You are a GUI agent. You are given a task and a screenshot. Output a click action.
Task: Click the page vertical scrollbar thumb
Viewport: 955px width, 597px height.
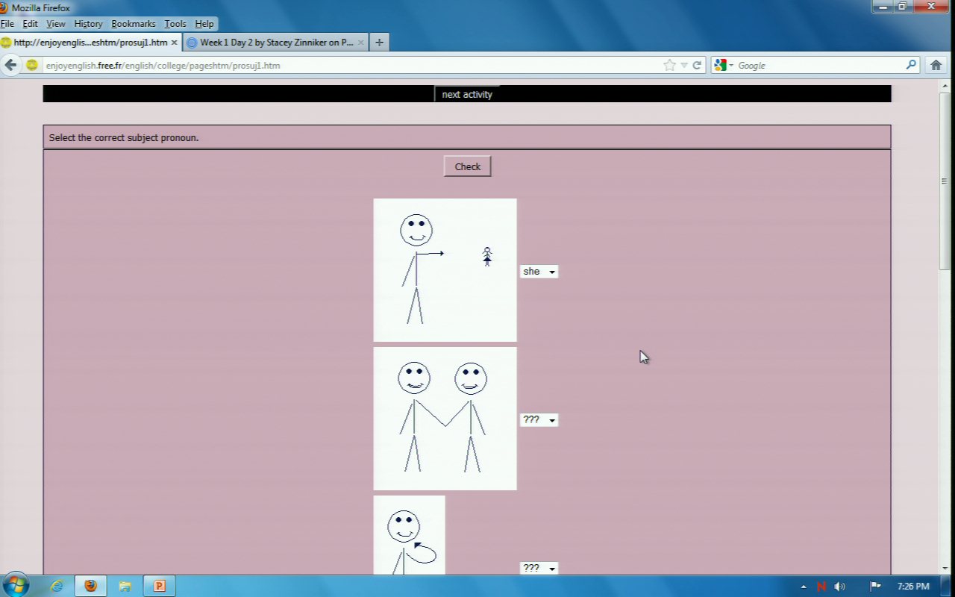coord(945,181)
